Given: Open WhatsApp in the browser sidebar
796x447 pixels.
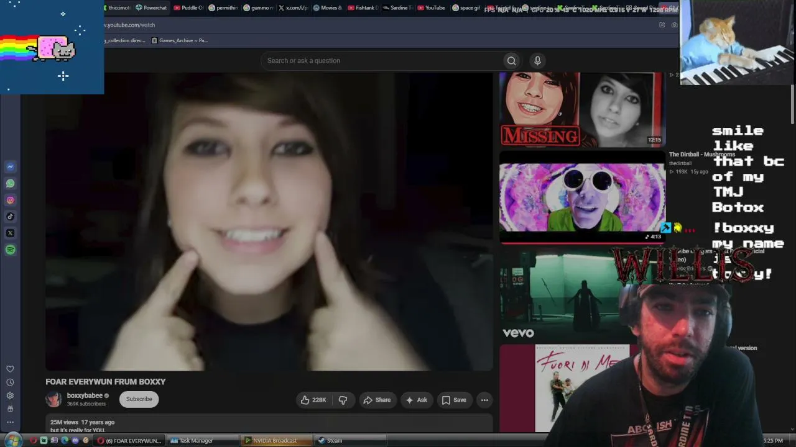Looking at the screenshot, I should (10, 184).
